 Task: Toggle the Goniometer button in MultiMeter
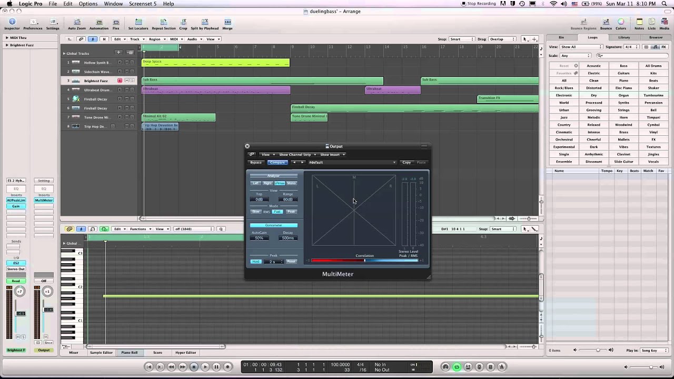coord(273,225)
